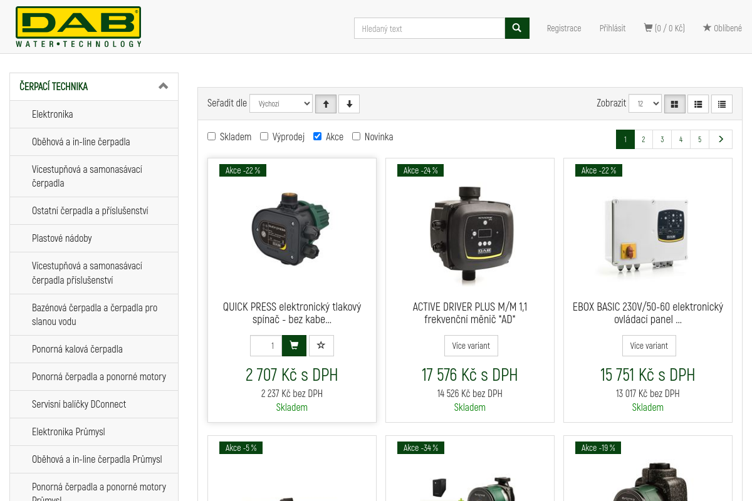752x501 pixels.
Task: Open ACTIVE DRIVER PLUS M/M 1,1 title
Action: pos(470,313)
